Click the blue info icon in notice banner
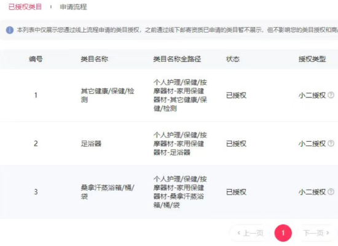The height and width of the screenshot is (246, 338). click(10, 30)
